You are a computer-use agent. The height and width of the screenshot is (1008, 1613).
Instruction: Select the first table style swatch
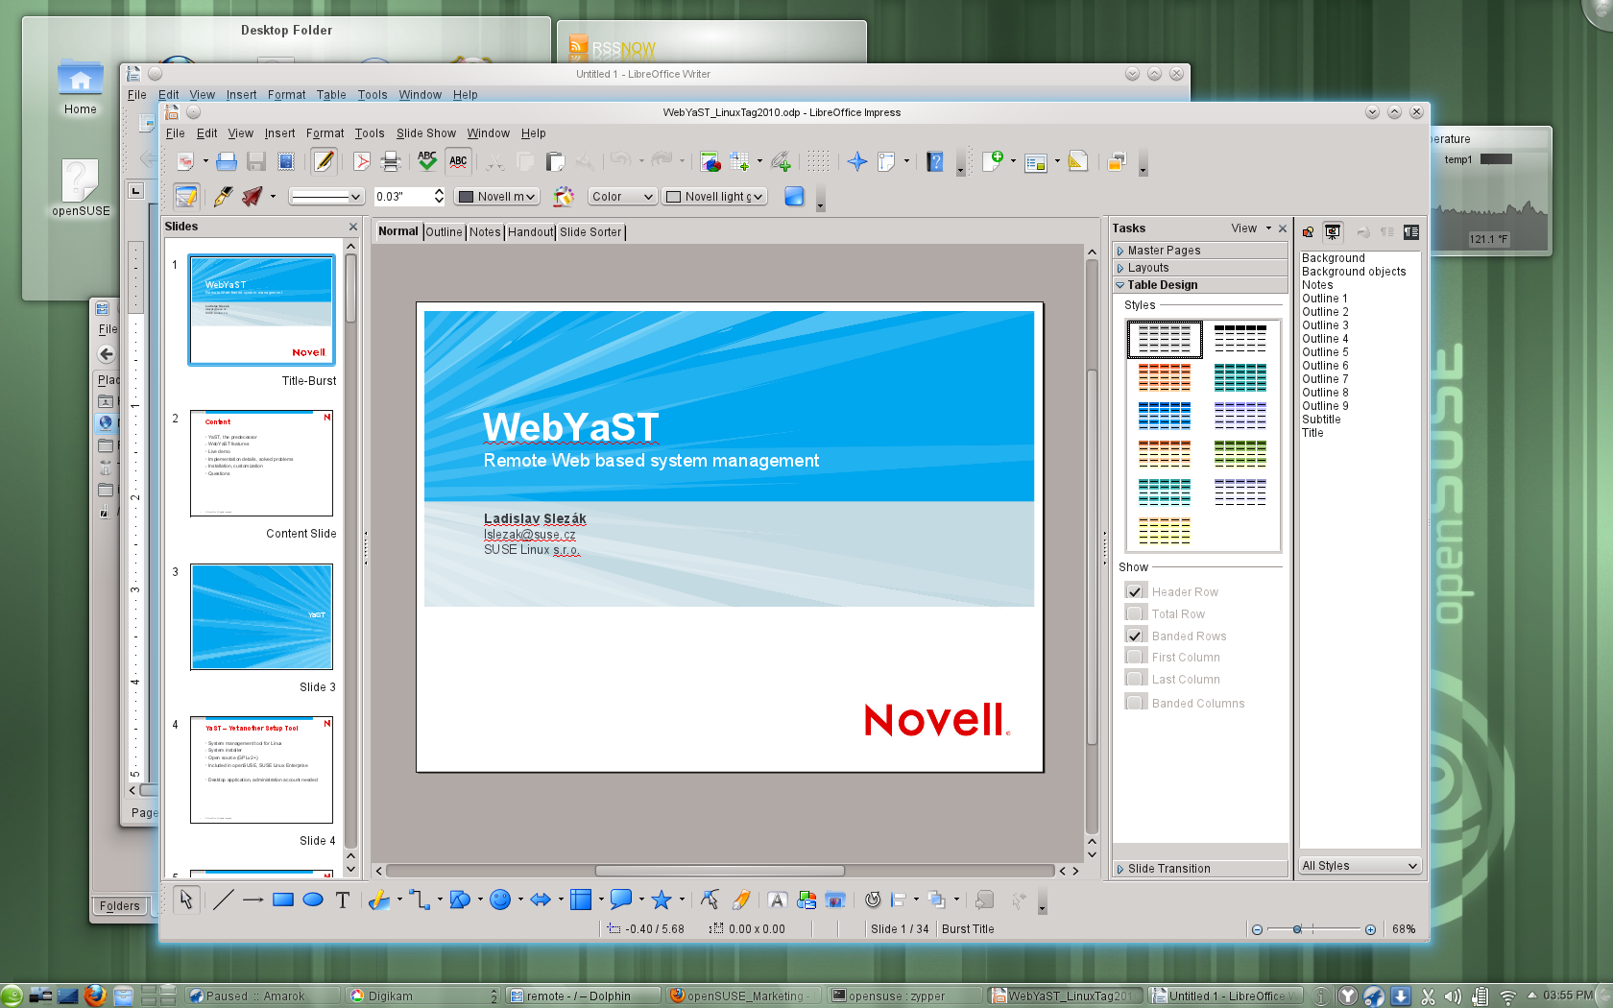click(1164, 339)
